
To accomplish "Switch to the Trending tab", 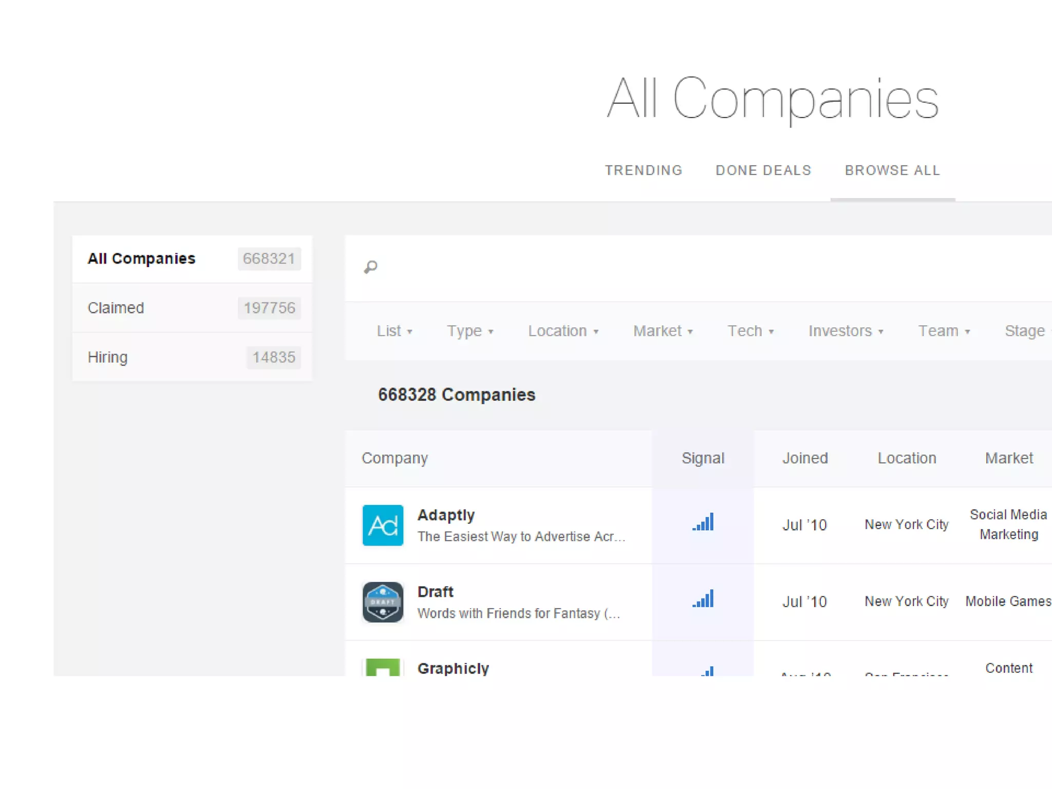I will 643,171.
